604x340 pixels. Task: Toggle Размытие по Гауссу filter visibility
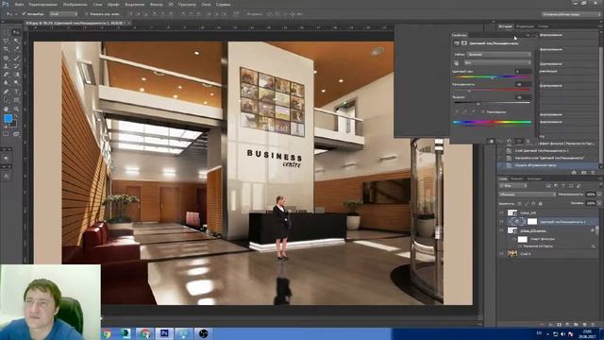tap(520, 246)
